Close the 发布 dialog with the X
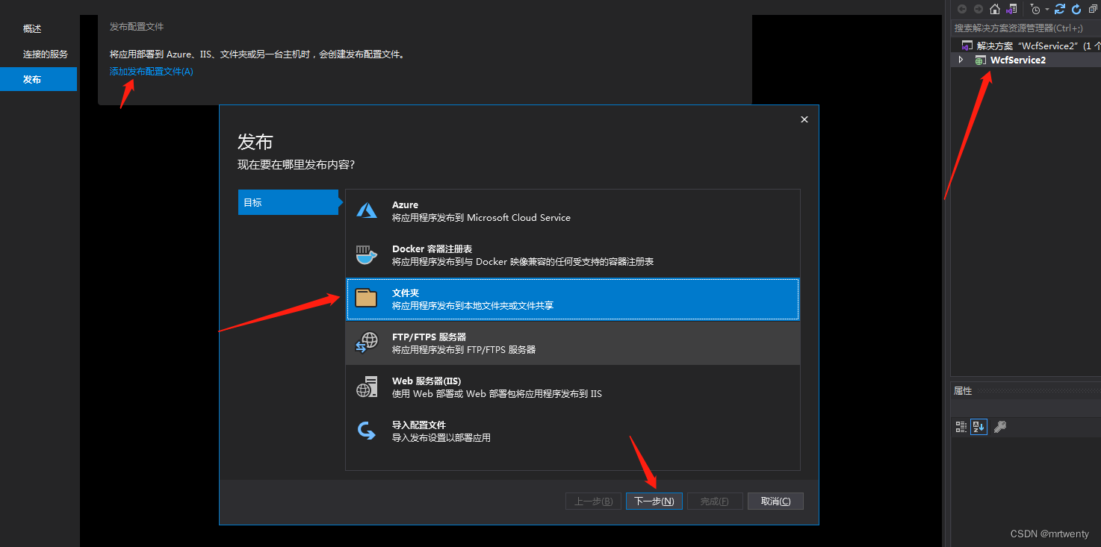The height and width of the screenshot is (547, 1101). coord(804,119)
